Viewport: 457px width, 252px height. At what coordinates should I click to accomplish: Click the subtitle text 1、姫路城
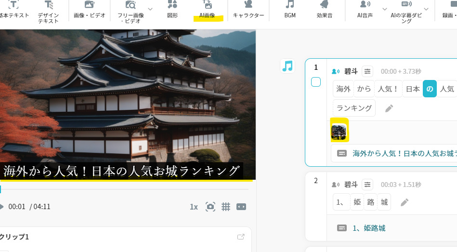click(369, 228)
